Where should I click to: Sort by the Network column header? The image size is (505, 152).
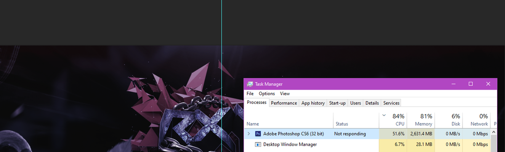click(x=476, y=120)
